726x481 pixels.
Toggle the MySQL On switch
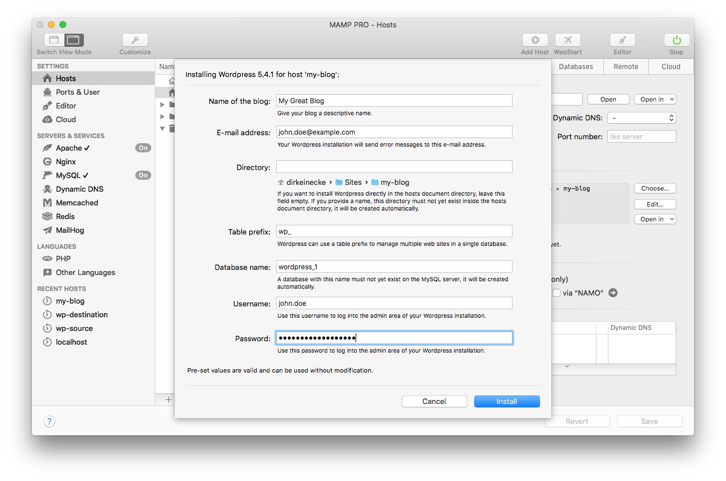[143, 175]
